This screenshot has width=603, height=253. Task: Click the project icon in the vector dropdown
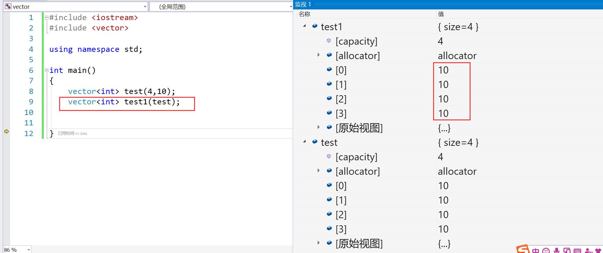[8, 6]
